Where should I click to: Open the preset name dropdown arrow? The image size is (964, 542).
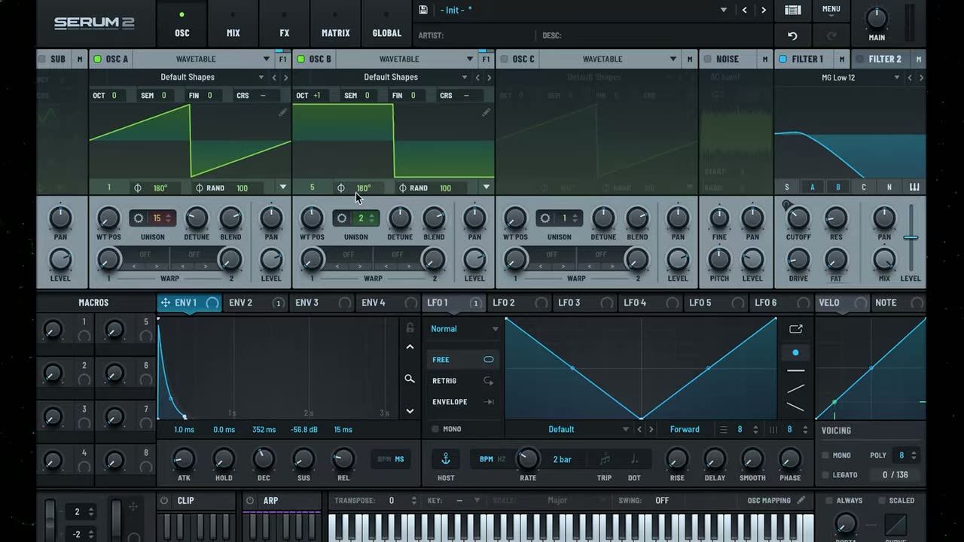(724, 10)
